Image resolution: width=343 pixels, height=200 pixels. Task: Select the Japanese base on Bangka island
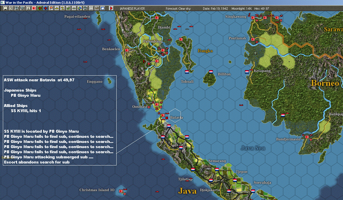[x=181, y=39]
